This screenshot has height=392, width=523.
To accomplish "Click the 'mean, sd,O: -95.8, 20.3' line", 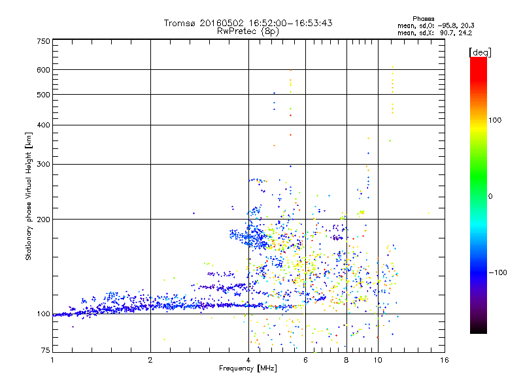I will (x=436, y=25).
